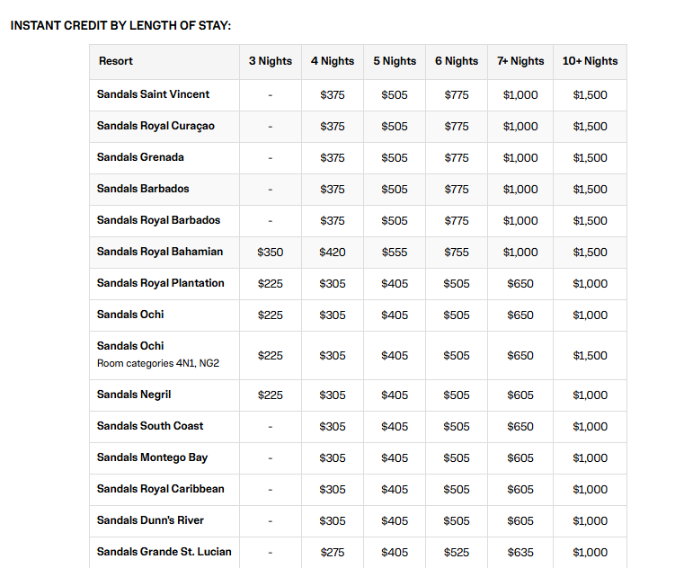
Task: Select the '3 Nights' column header
Action: coord(271,61)
